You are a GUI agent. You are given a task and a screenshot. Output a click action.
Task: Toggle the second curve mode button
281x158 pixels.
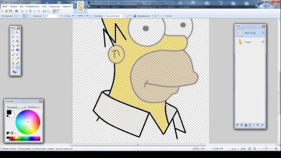[29, 16]
